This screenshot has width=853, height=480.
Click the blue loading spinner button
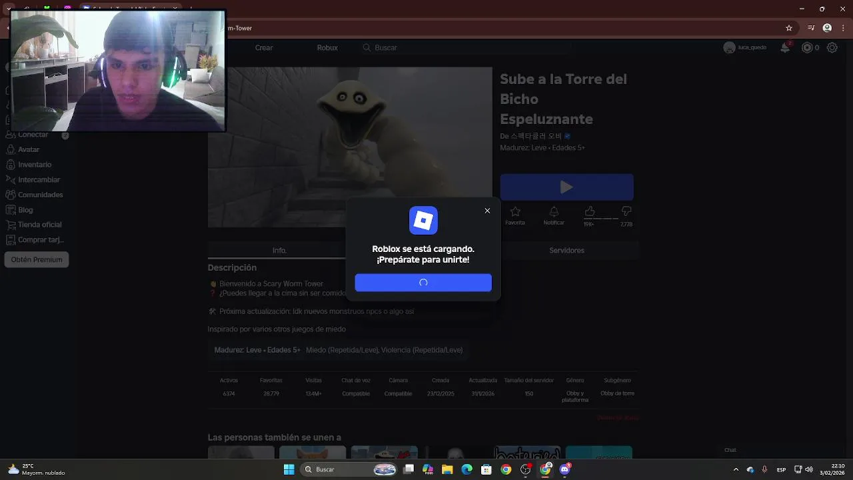coord(423,283)
